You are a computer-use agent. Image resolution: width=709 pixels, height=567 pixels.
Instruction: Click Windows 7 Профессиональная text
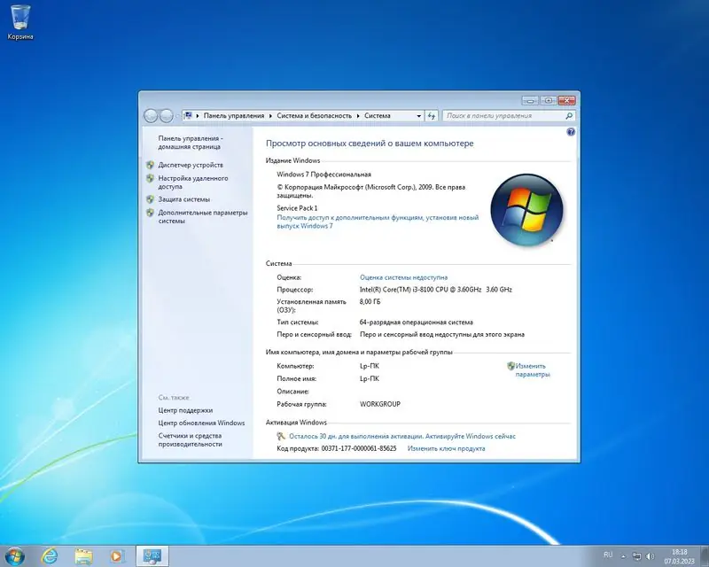(323, 175)
